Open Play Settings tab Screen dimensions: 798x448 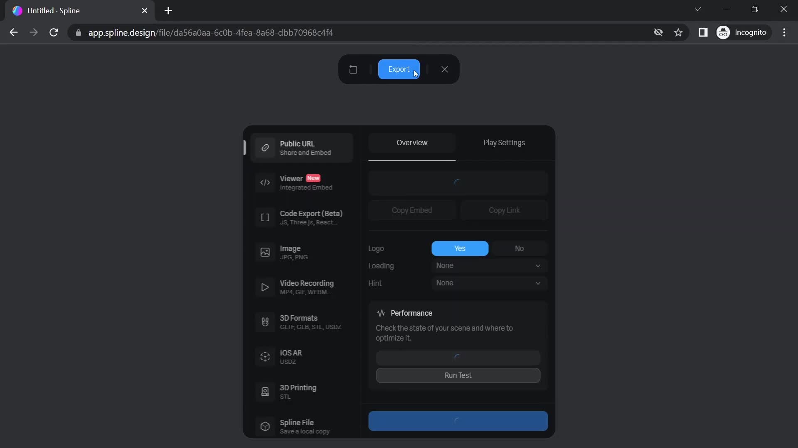tap(504, 142)
